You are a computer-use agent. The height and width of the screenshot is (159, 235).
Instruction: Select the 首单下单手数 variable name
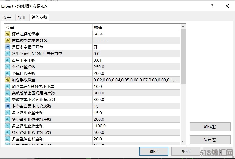(x=24, y=60)
